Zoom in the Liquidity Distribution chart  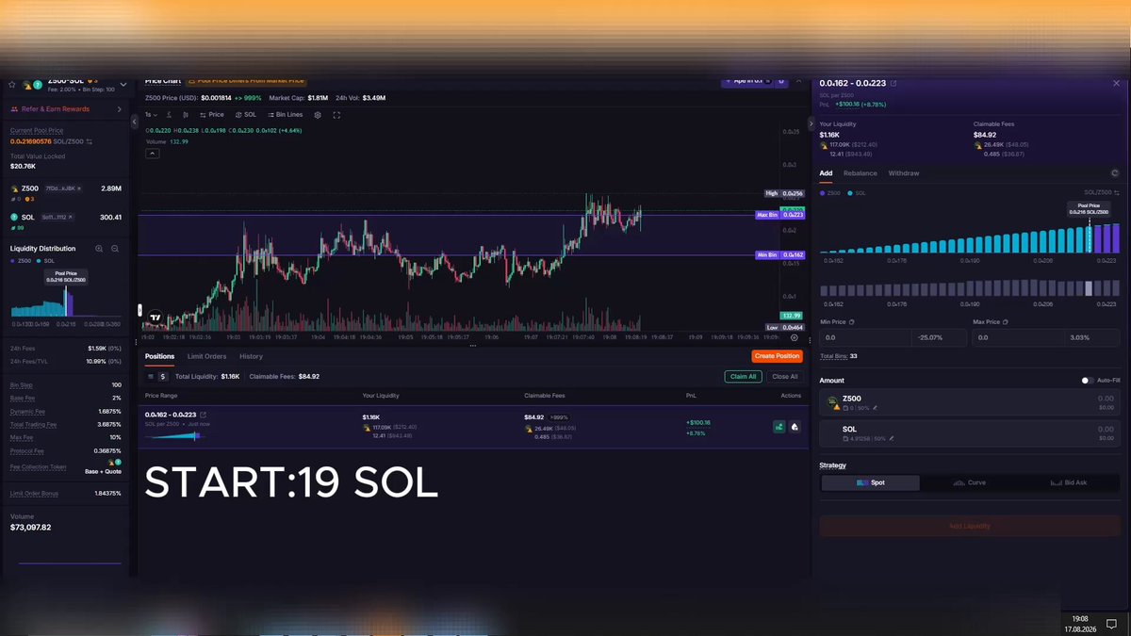pos(99,249)
